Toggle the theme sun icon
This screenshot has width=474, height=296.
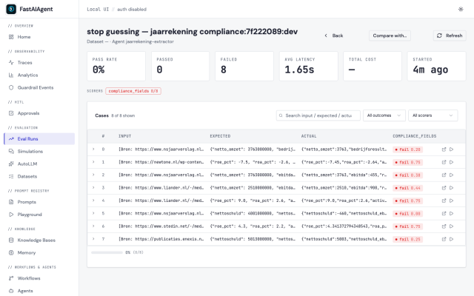461,9
